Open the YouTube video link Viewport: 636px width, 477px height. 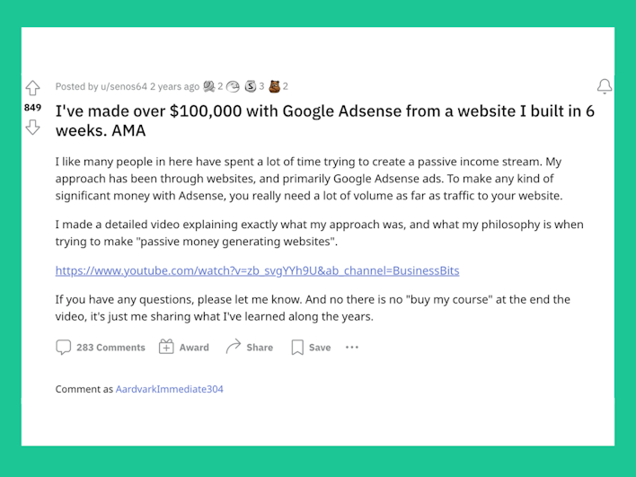pyautogui.click(x=257, y=270)
